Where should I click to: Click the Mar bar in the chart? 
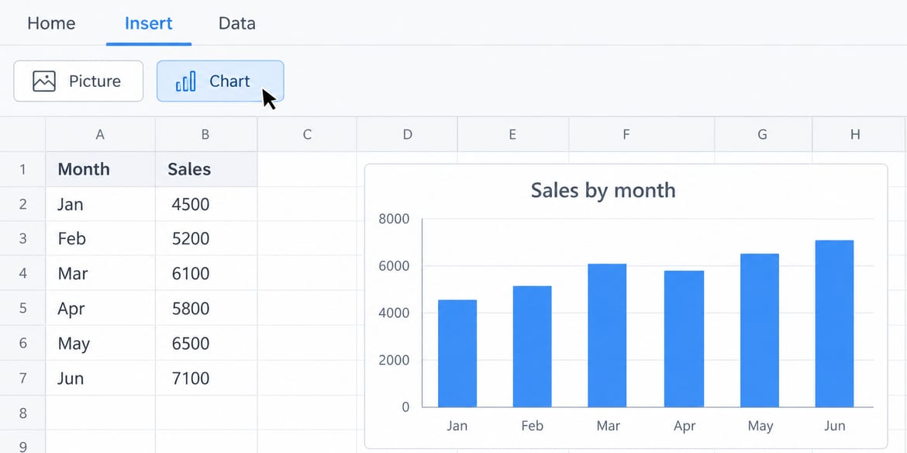pos(607,336)
